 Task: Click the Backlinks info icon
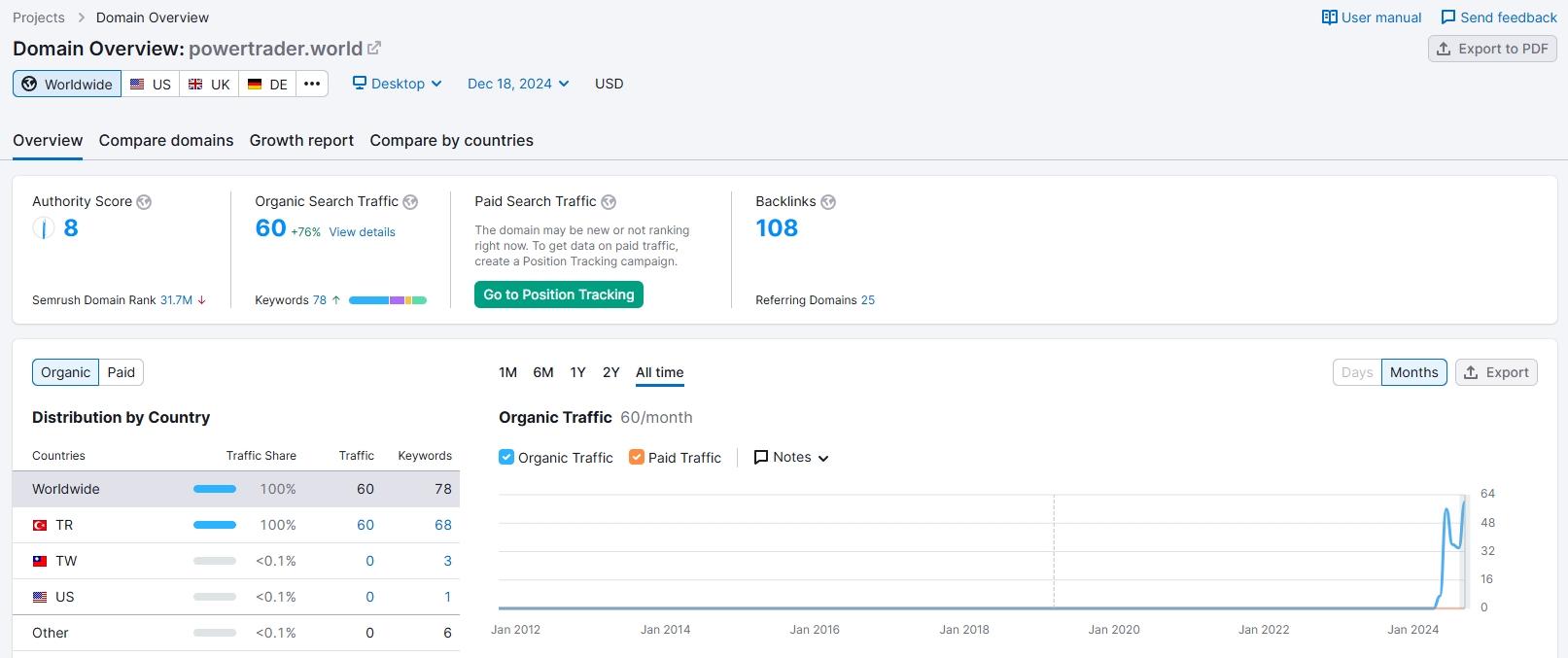[x=828, y=202]
